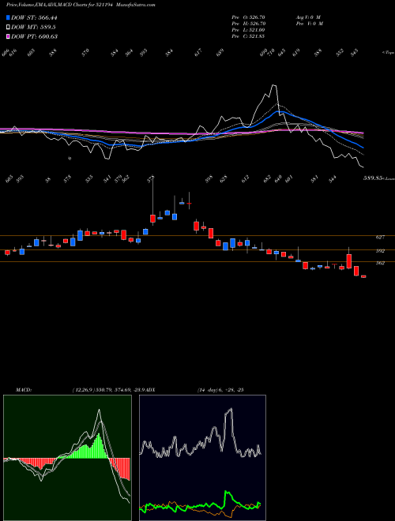
Task: Open the MACD histogram panel
Action: pos(67,458)
